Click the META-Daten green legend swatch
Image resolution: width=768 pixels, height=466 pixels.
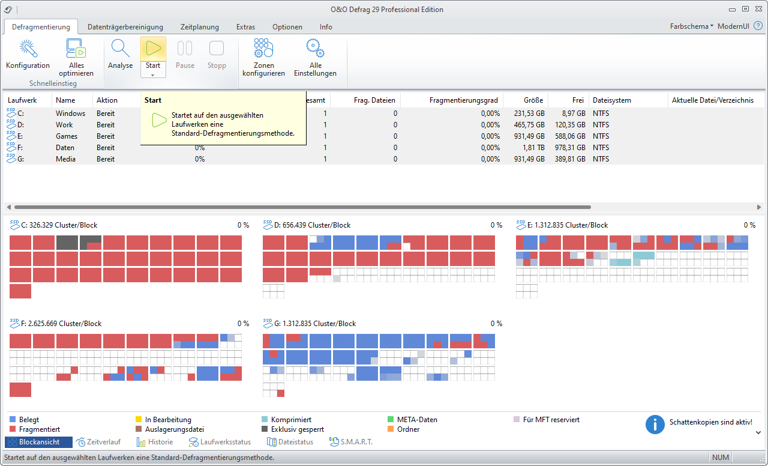391,420
